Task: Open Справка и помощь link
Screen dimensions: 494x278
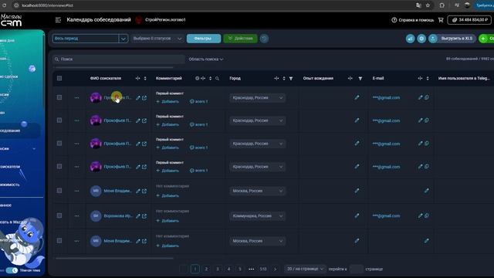Action: (x=412, y=20)
